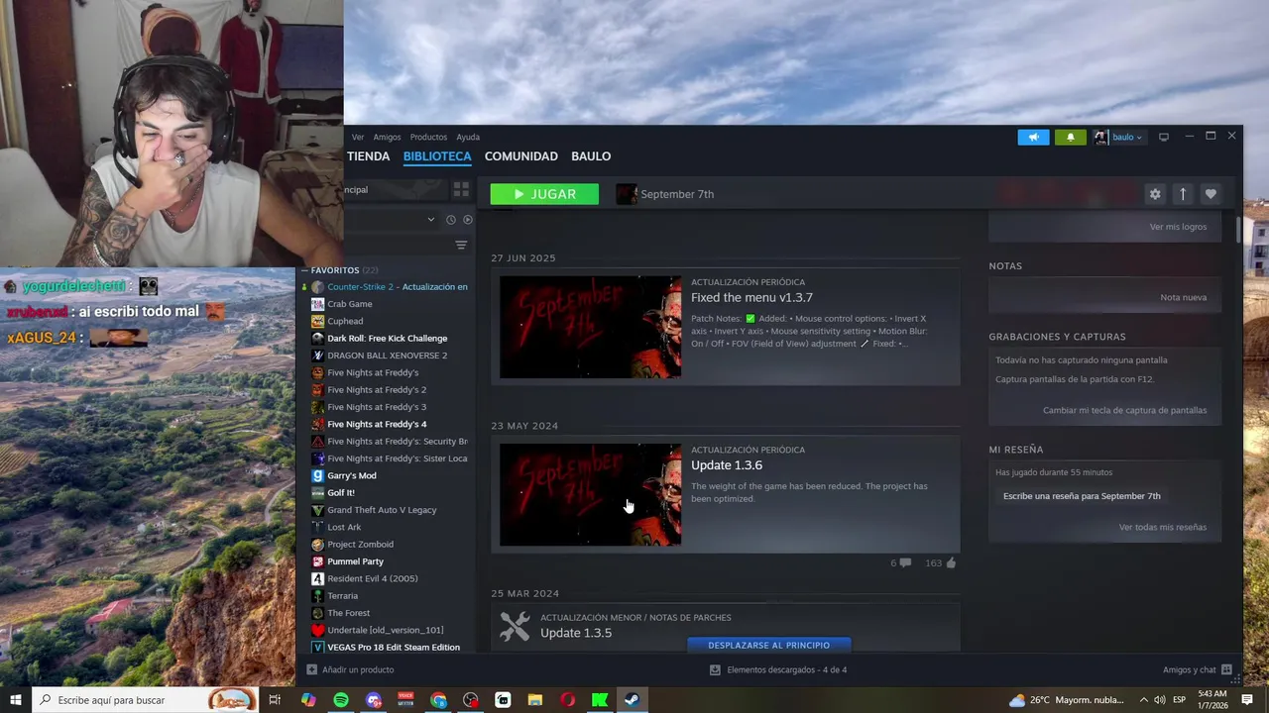Open Productos menu
1269x713 pixels.
pos(428,137)
